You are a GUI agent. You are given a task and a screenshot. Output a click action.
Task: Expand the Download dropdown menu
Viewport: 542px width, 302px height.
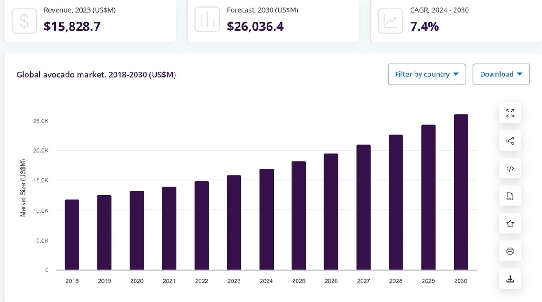501,74
